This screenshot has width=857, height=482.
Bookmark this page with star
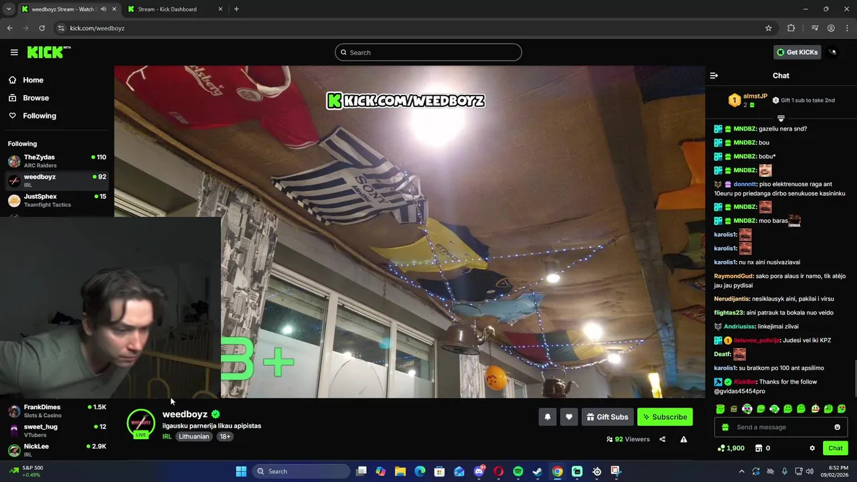pos(769,28)
